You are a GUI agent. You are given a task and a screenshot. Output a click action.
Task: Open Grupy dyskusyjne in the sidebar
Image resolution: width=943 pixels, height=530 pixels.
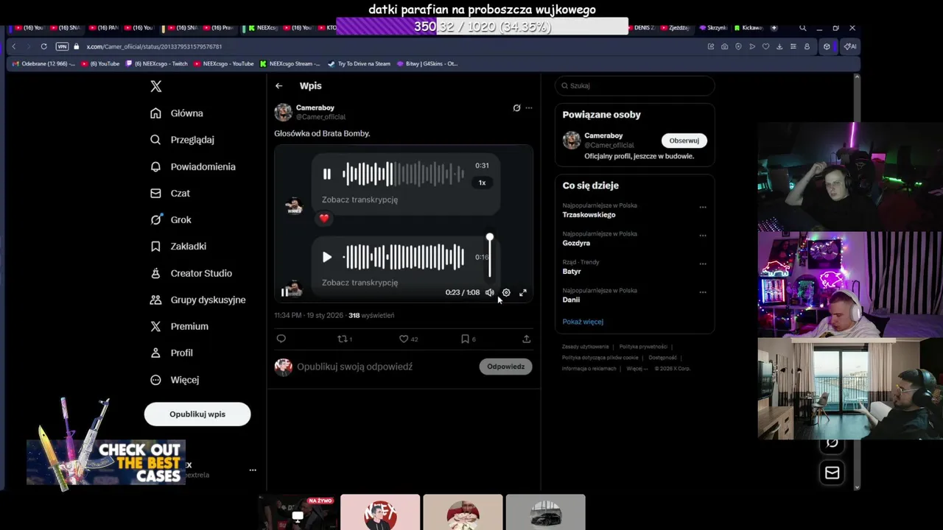[x=197, y=300]
